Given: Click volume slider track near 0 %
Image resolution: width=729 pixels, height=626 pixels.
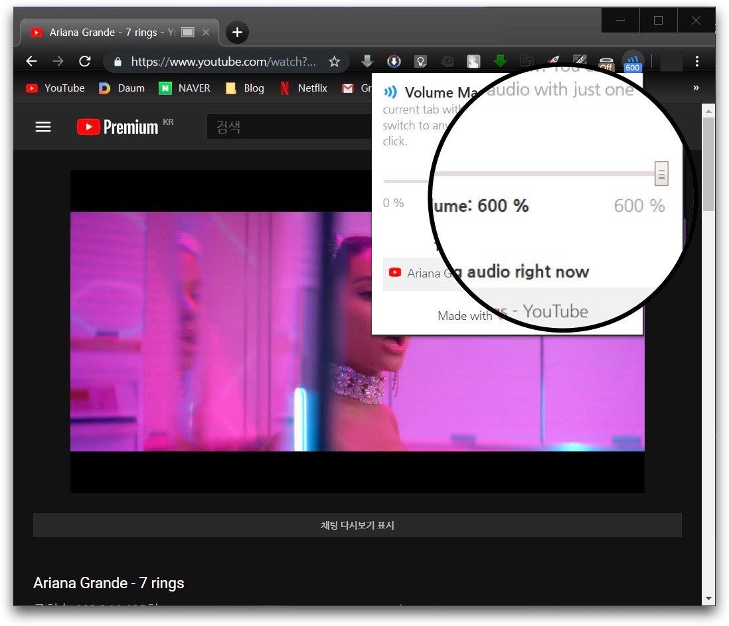Looking at the screenshot, I should click(404, 181).
